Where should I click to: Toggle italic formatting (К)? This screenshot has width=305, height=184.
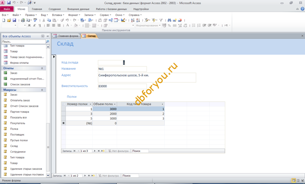click(x=34, y=25)
